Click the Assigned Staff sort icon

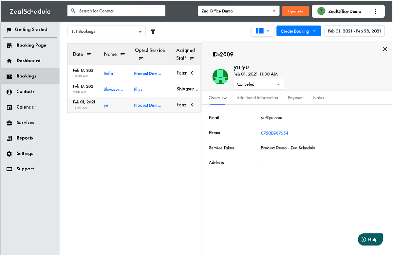tap(192, 59)
